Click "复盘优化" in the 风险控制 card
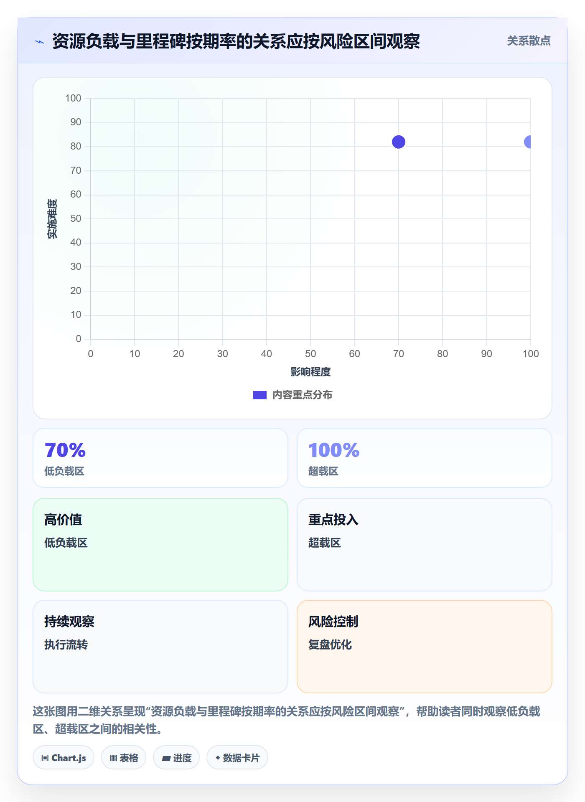Image resolution: width=585 pixels, height=802 pixels. [330, 645]
